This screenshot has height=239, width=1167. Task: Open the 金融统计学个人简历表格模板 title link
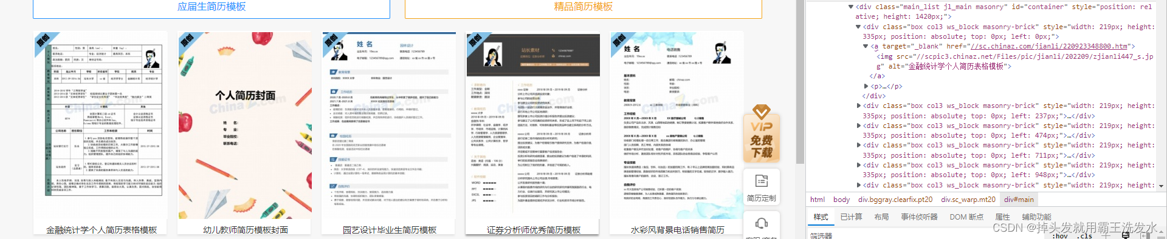102,230
